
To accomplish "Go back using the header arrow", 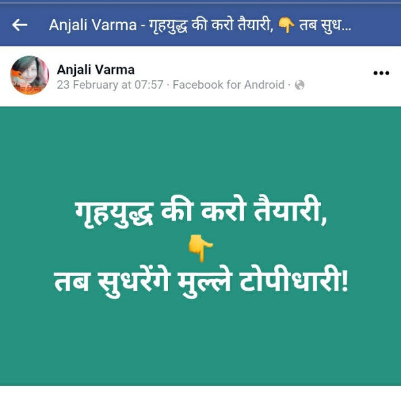I will click(20, 25).
